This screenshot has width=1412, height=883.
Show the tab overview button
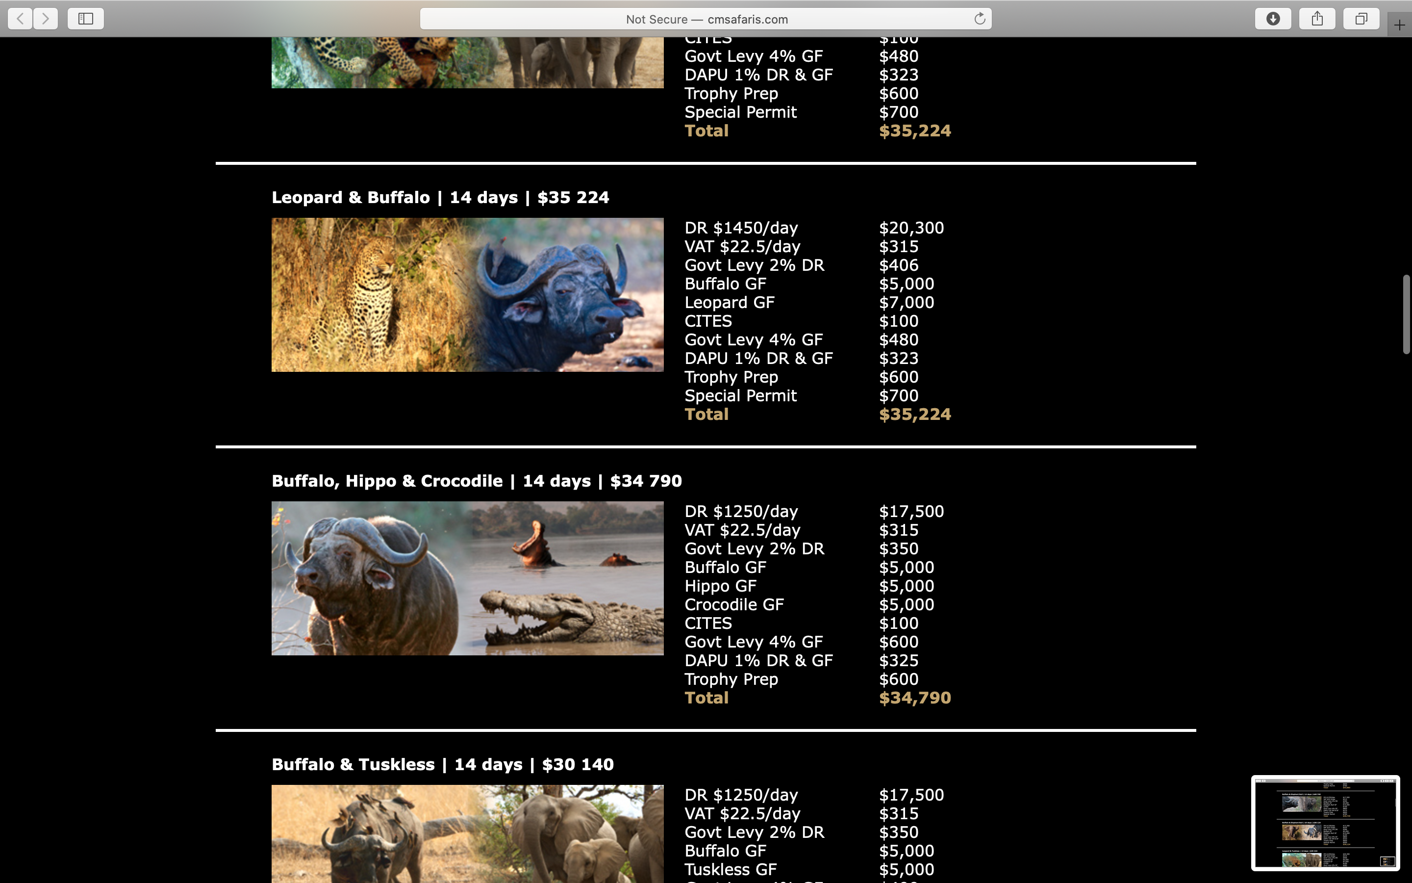[1361, 19]
